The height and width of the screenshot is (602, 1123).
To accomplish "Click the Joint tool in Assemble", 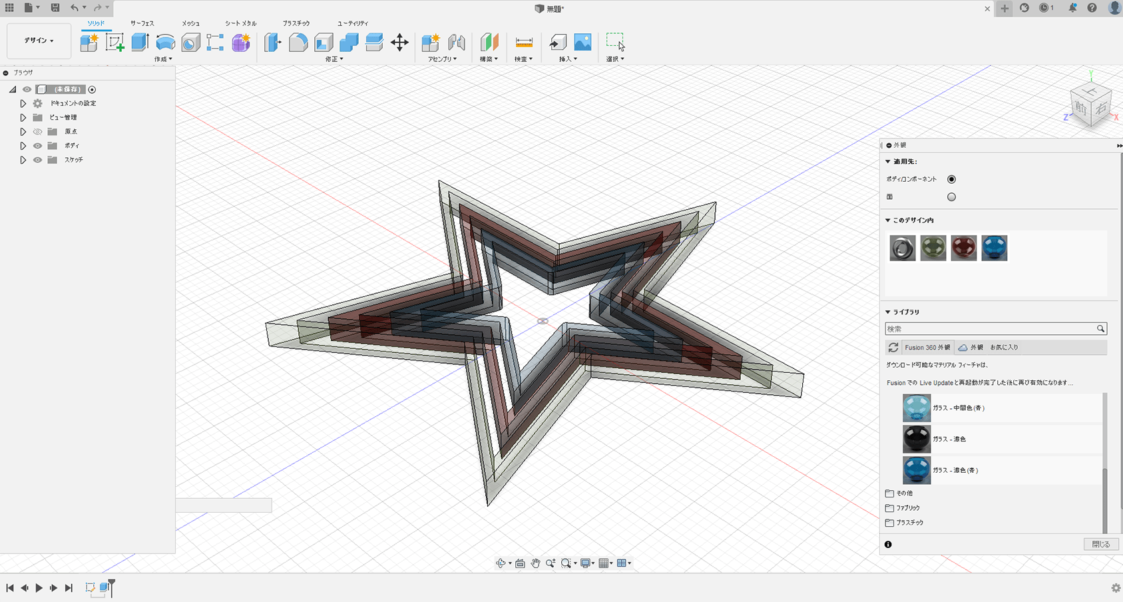I will (x=457, y=43).
